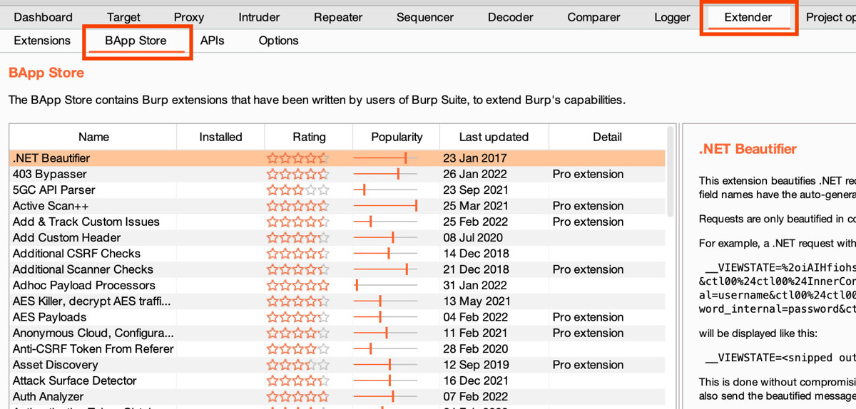Switch to the Decoder tab
856x409 pixels.
[x=510, y=17]
